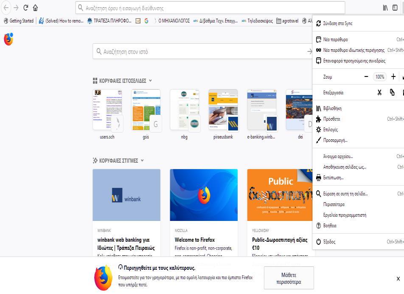The height and width of the screenshot is (294, 404).
Task: Select Επαναφορά προηγούμενης συνεδρίας
Action: click(x=358, y=61)
